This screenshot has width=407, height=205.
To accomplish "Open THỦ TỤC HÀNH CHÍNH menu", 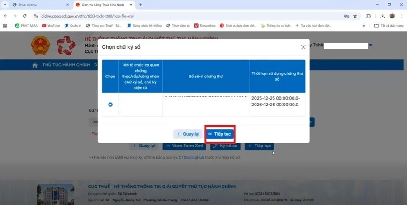I will (x=66, y=65).
